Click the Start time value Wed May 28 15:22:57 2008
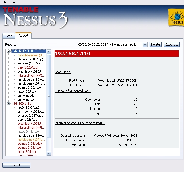 pos(117,81)
